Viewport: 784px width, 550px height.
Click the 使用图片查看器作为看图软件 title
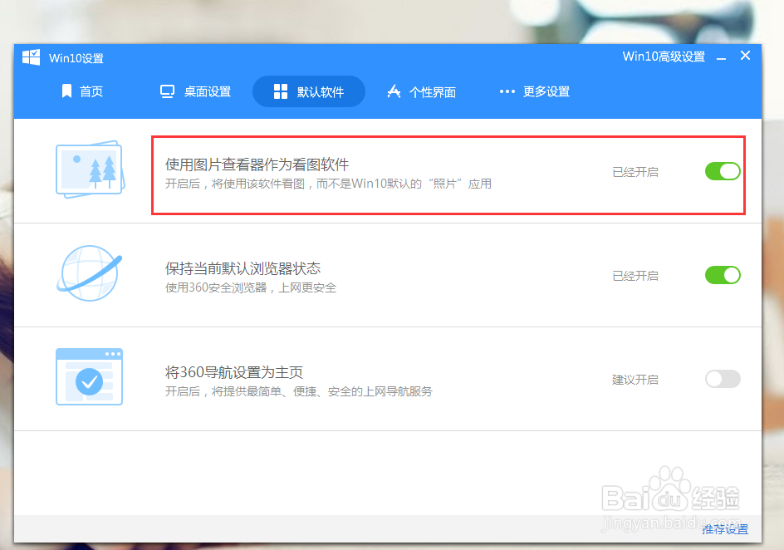[257, 165]
